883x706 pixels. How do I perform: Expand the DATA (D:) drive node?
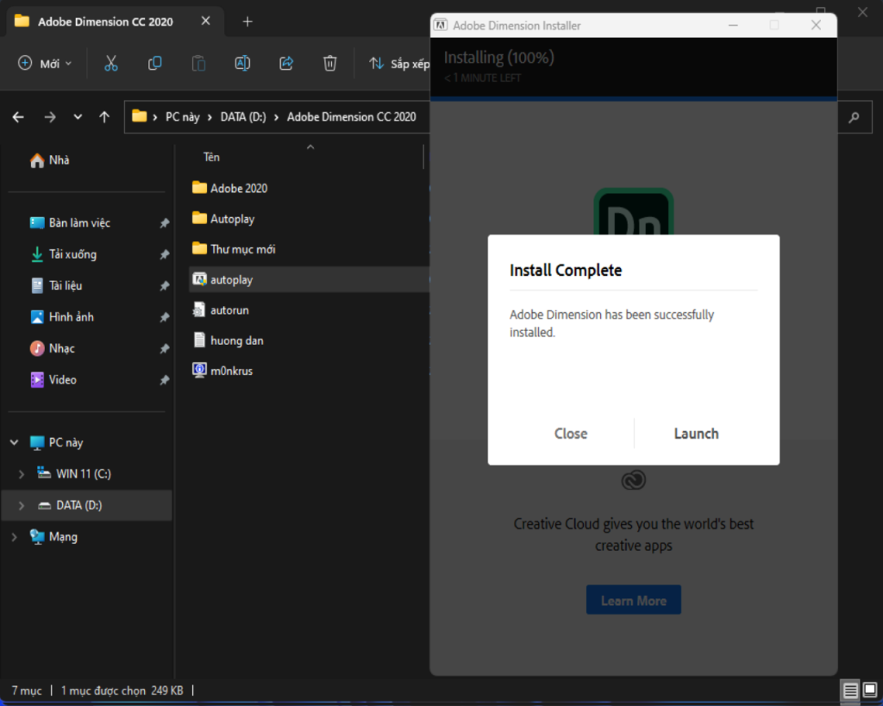[22, 505]
